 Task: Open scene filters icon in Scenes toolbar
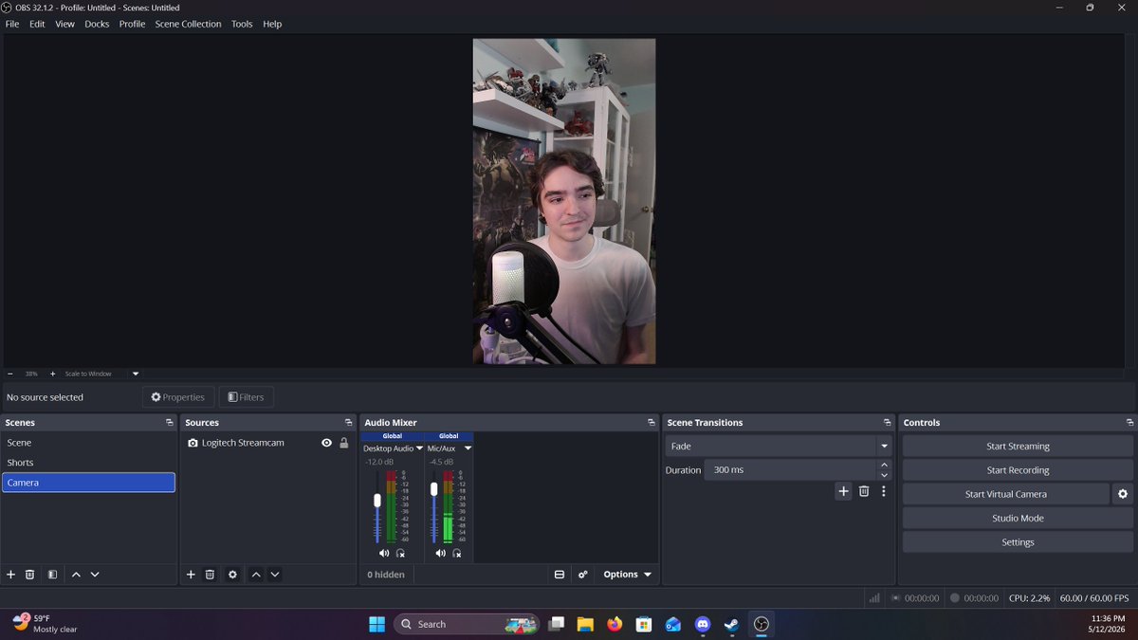[x=53, y=575]
